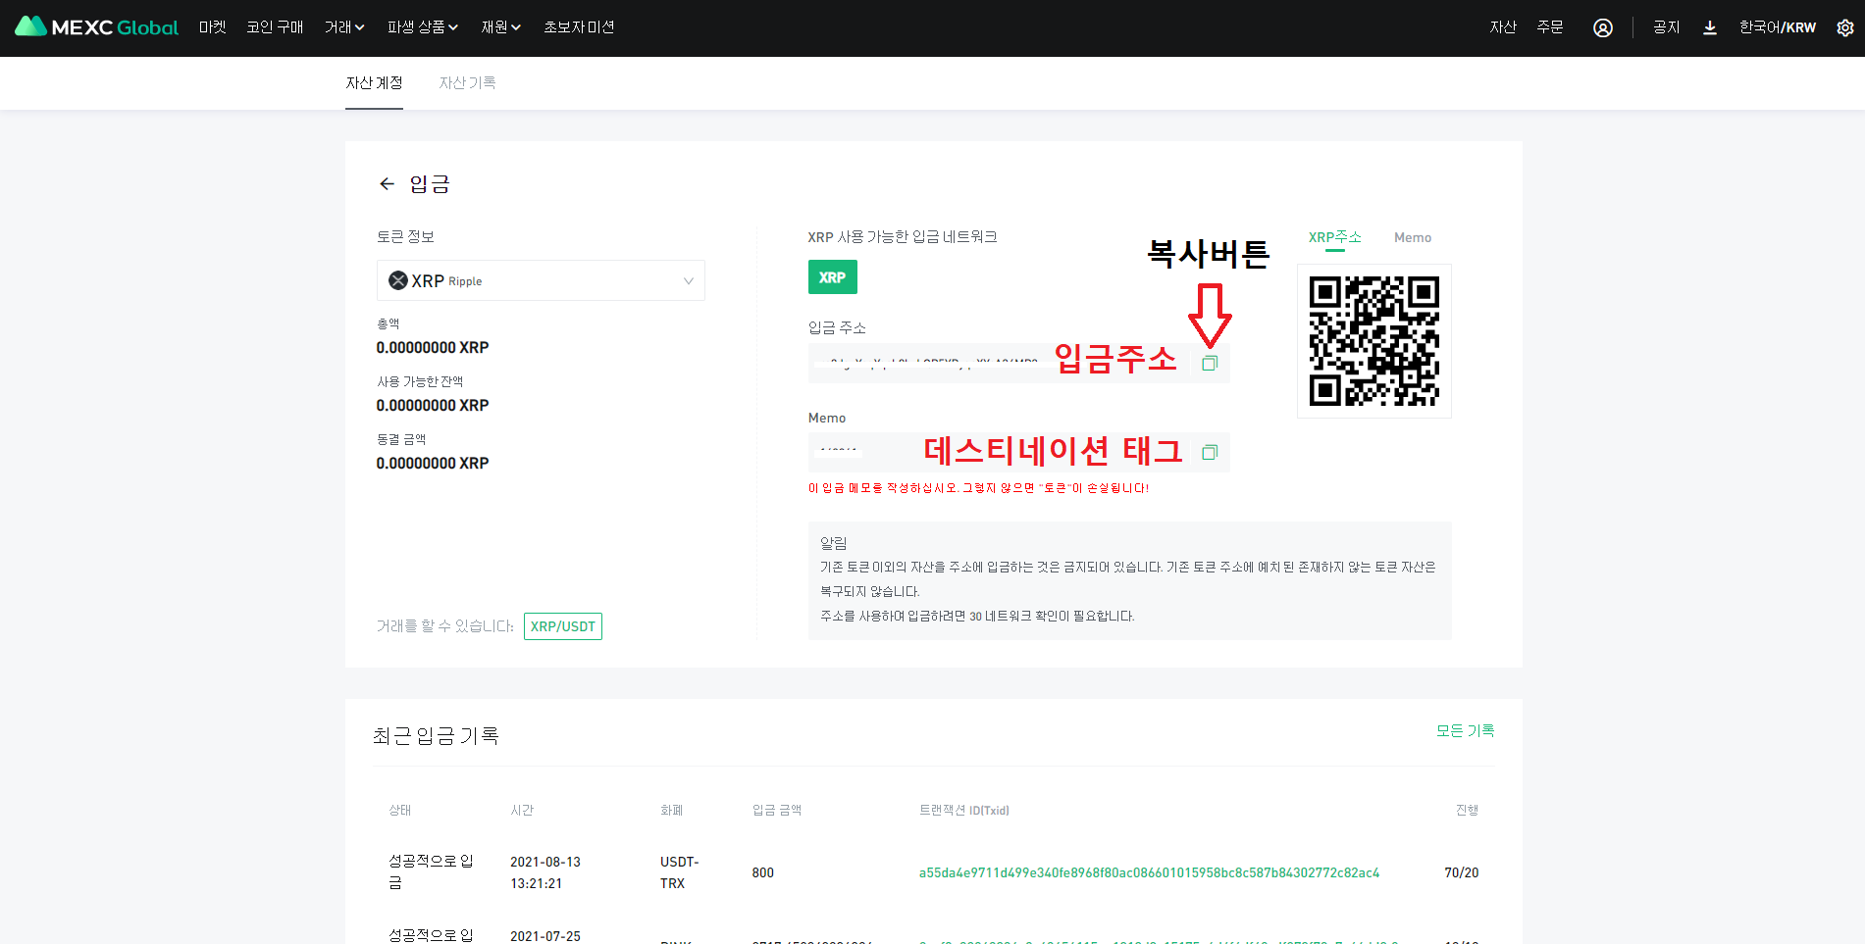1865x944 pixels.
Task: Click the XRP coin icon in token selector
Action: click(398, 280)
